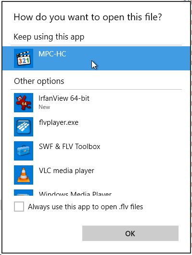Open with VLC media player entry
Viewport: 192px width, 255px height.
[96, 175]
